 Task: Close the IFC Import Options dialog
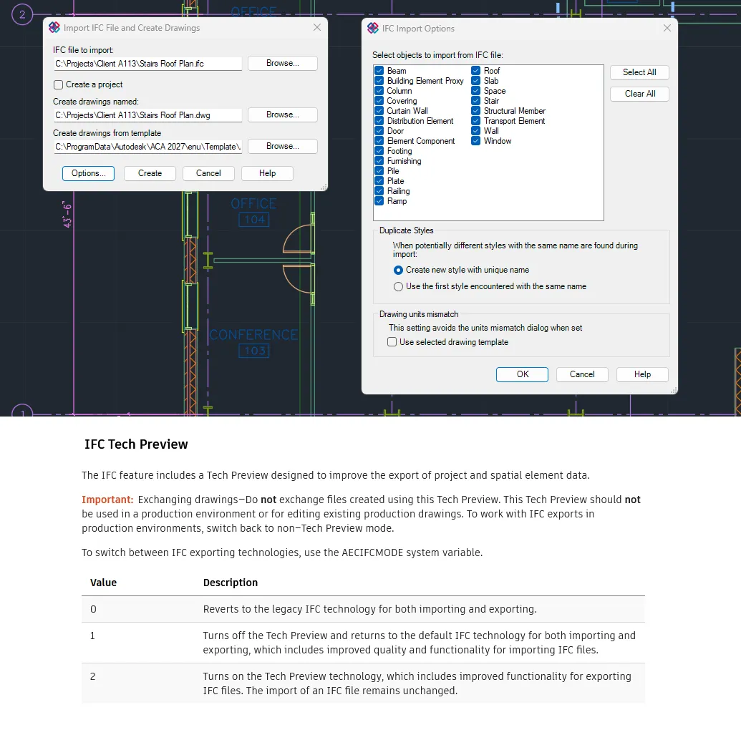click(667, 29)
